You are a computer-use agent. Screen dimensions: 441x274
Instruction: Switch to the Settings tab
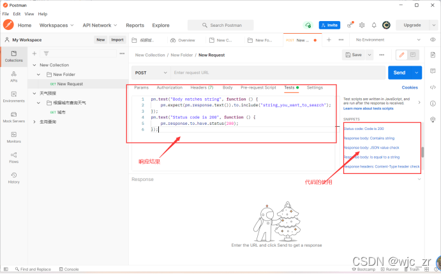pos(315,87)
